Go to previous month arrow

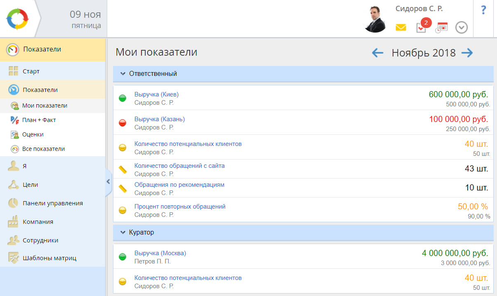pos(377,53)
